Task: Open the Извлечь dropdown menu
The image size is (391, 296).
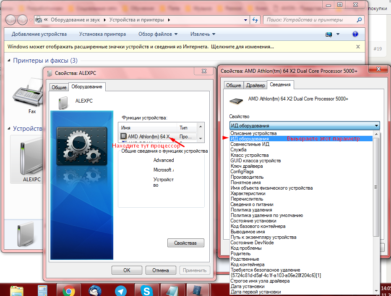Action: (x=203, y=34)
